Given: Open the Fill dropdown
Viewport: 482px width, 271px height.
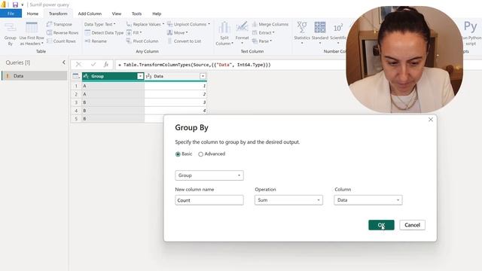Looking at the screenshot, I should 134,32.
